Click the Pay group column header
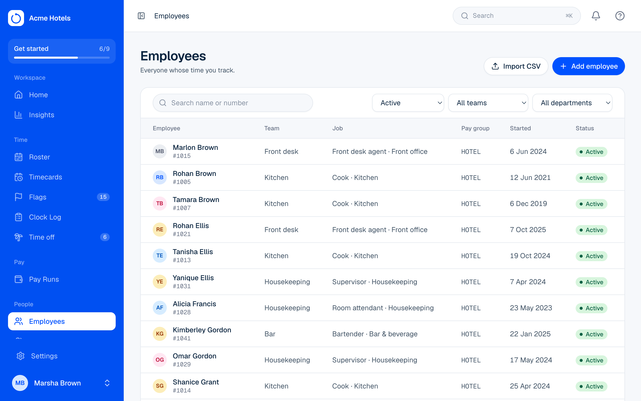641x401 pixels. (x=475, y=128)
